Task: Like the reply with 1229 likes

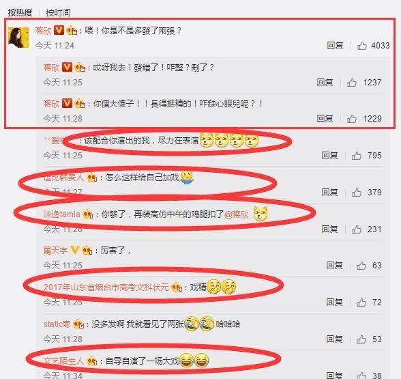Action: pos(352,119)
